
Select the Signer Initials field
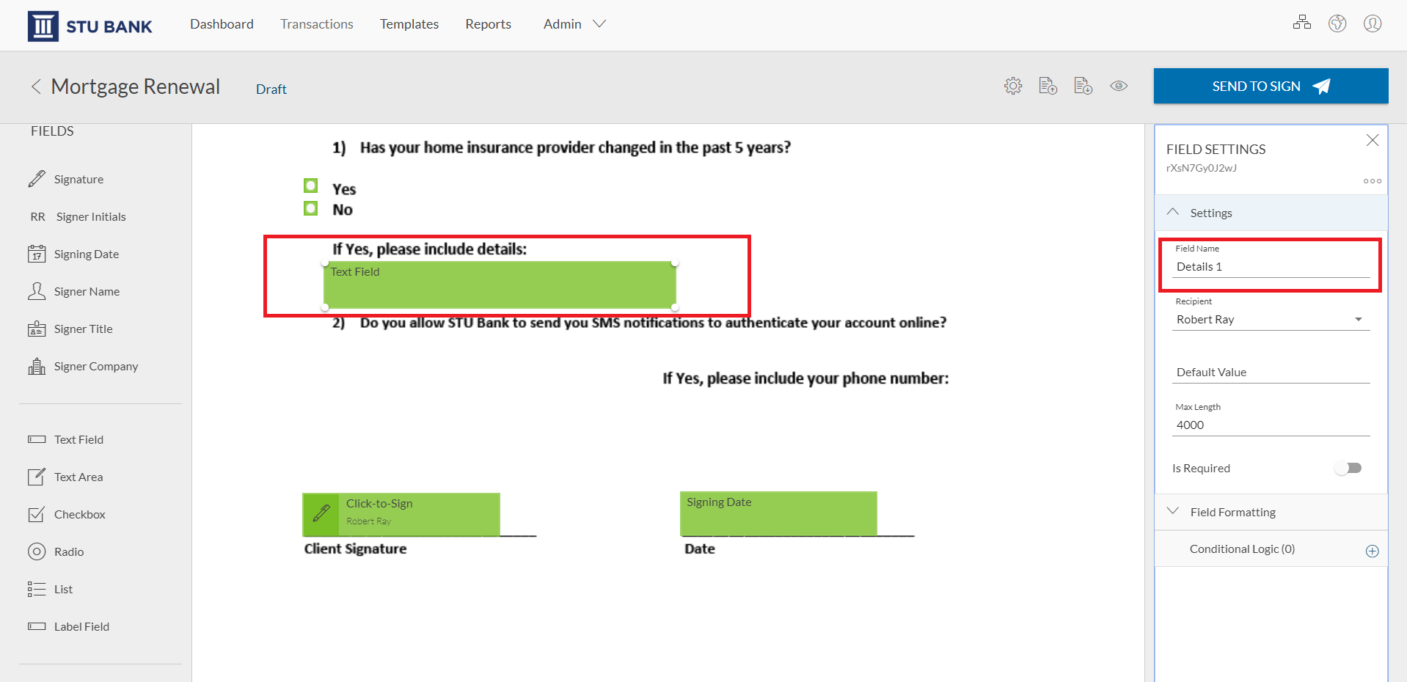[x=78, y=216]
